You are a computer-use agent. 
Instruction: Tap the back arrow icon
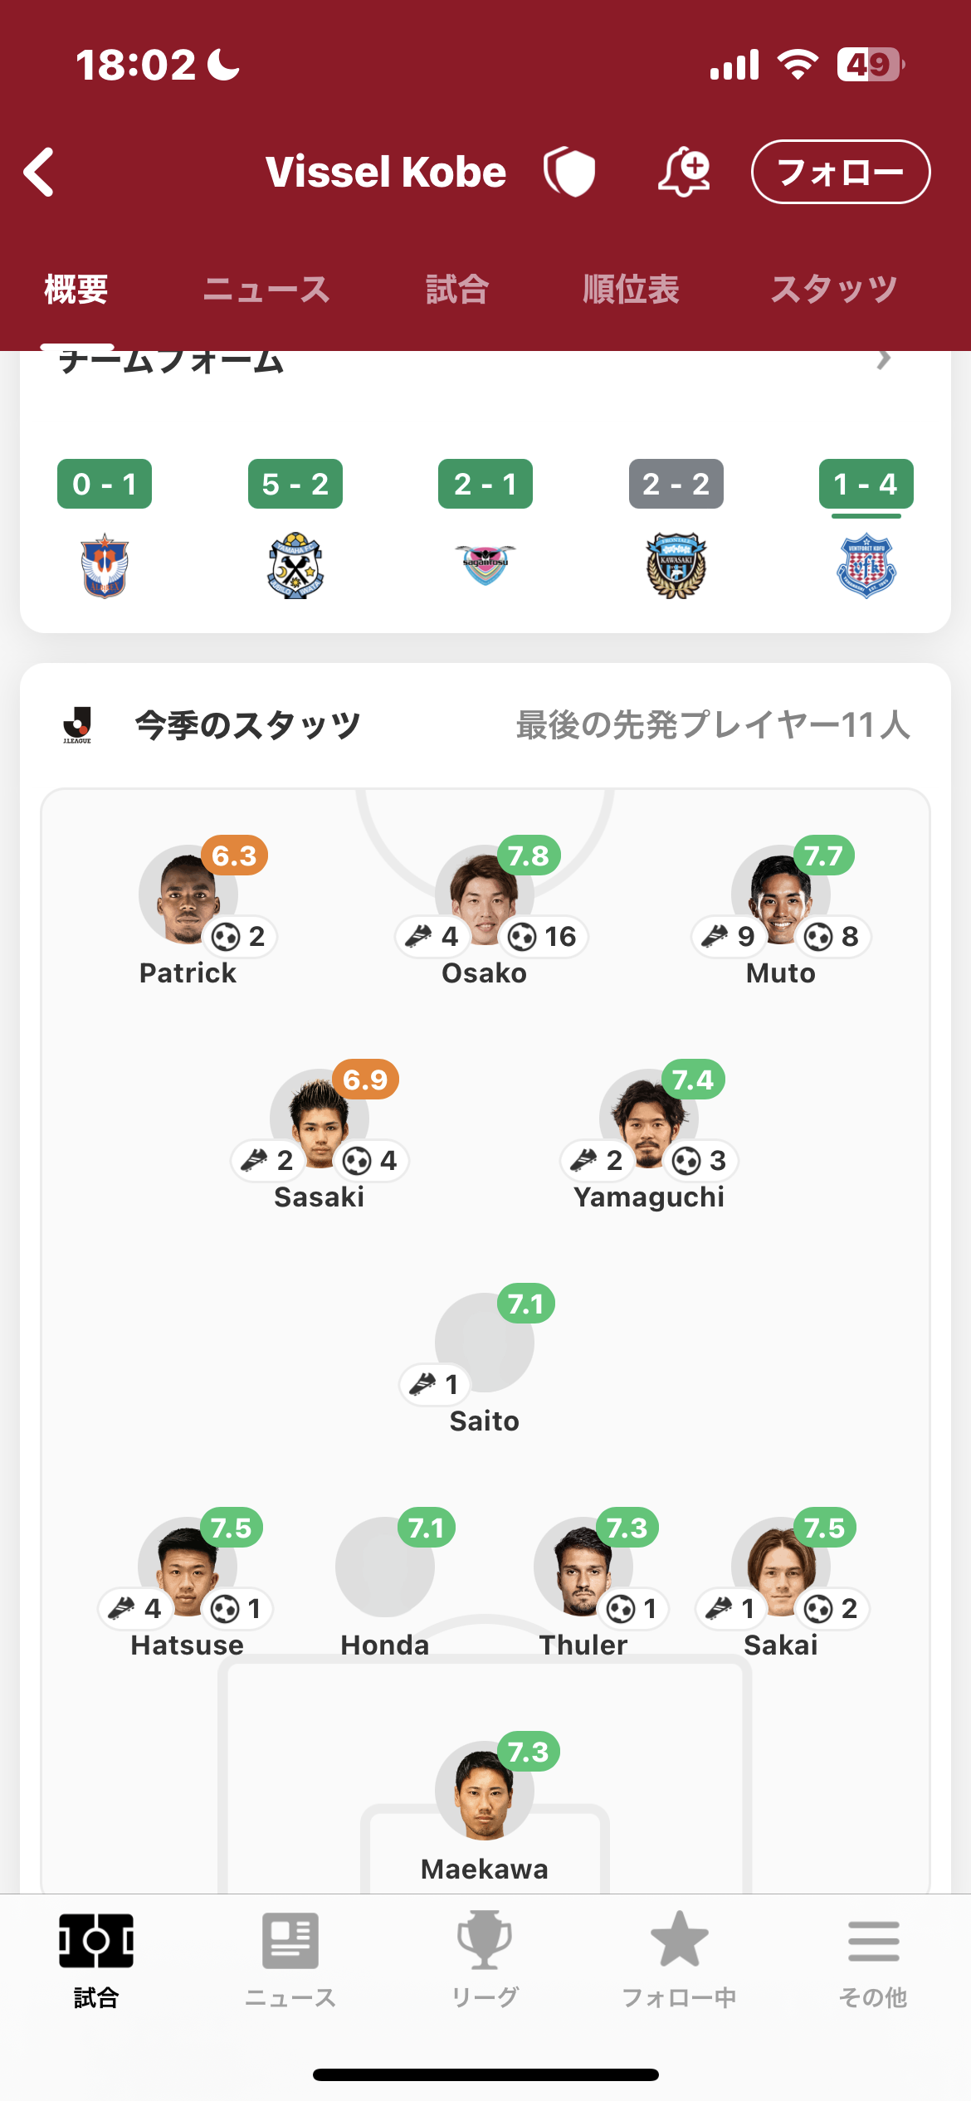[40, 172]
